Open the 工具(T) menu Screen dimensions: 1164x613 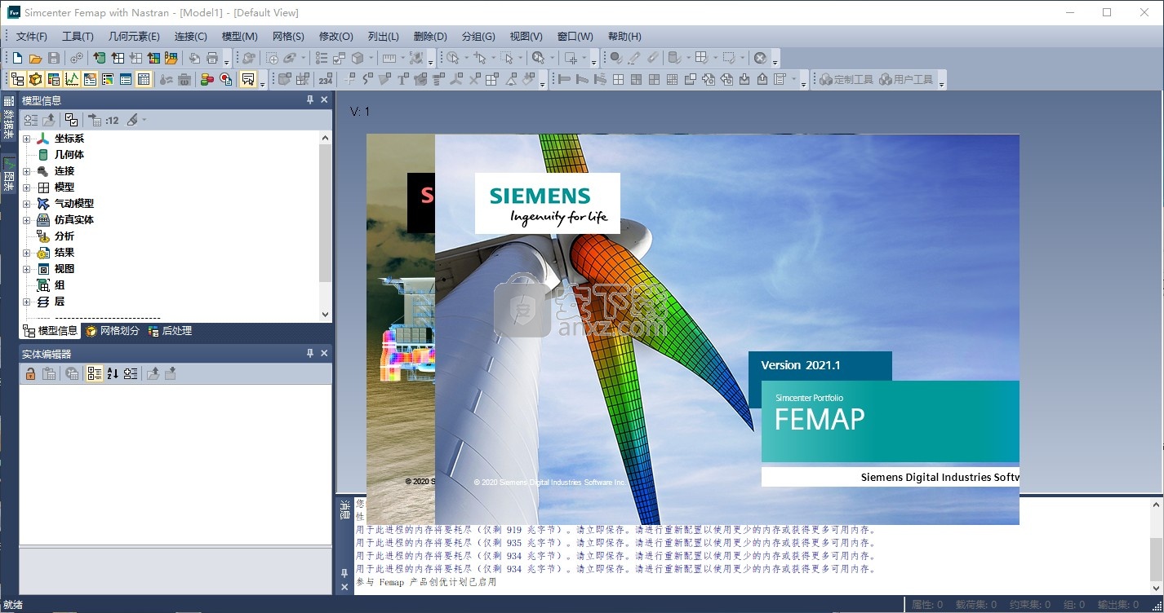coord(78,37)
